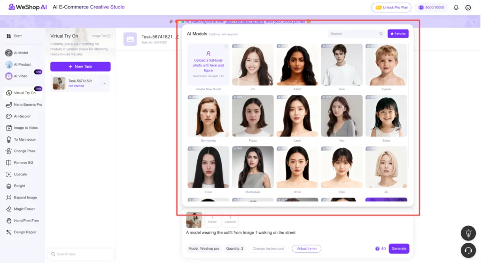481x263 pixels.
Task: Click the prompt text about walking on street
Action: point(241,232)
